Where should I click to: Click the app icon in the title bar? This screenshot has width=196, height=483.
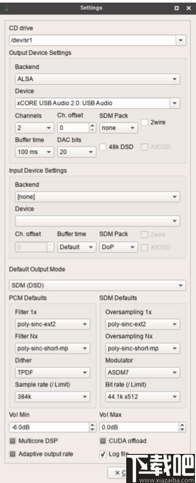click(6, 8)
